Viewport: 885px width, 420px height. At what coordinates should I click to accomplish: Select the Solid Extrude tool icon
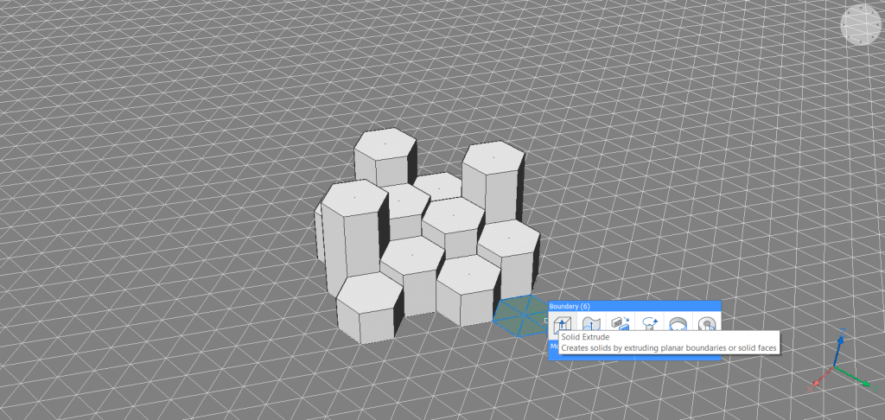click(x=563, y=324)
